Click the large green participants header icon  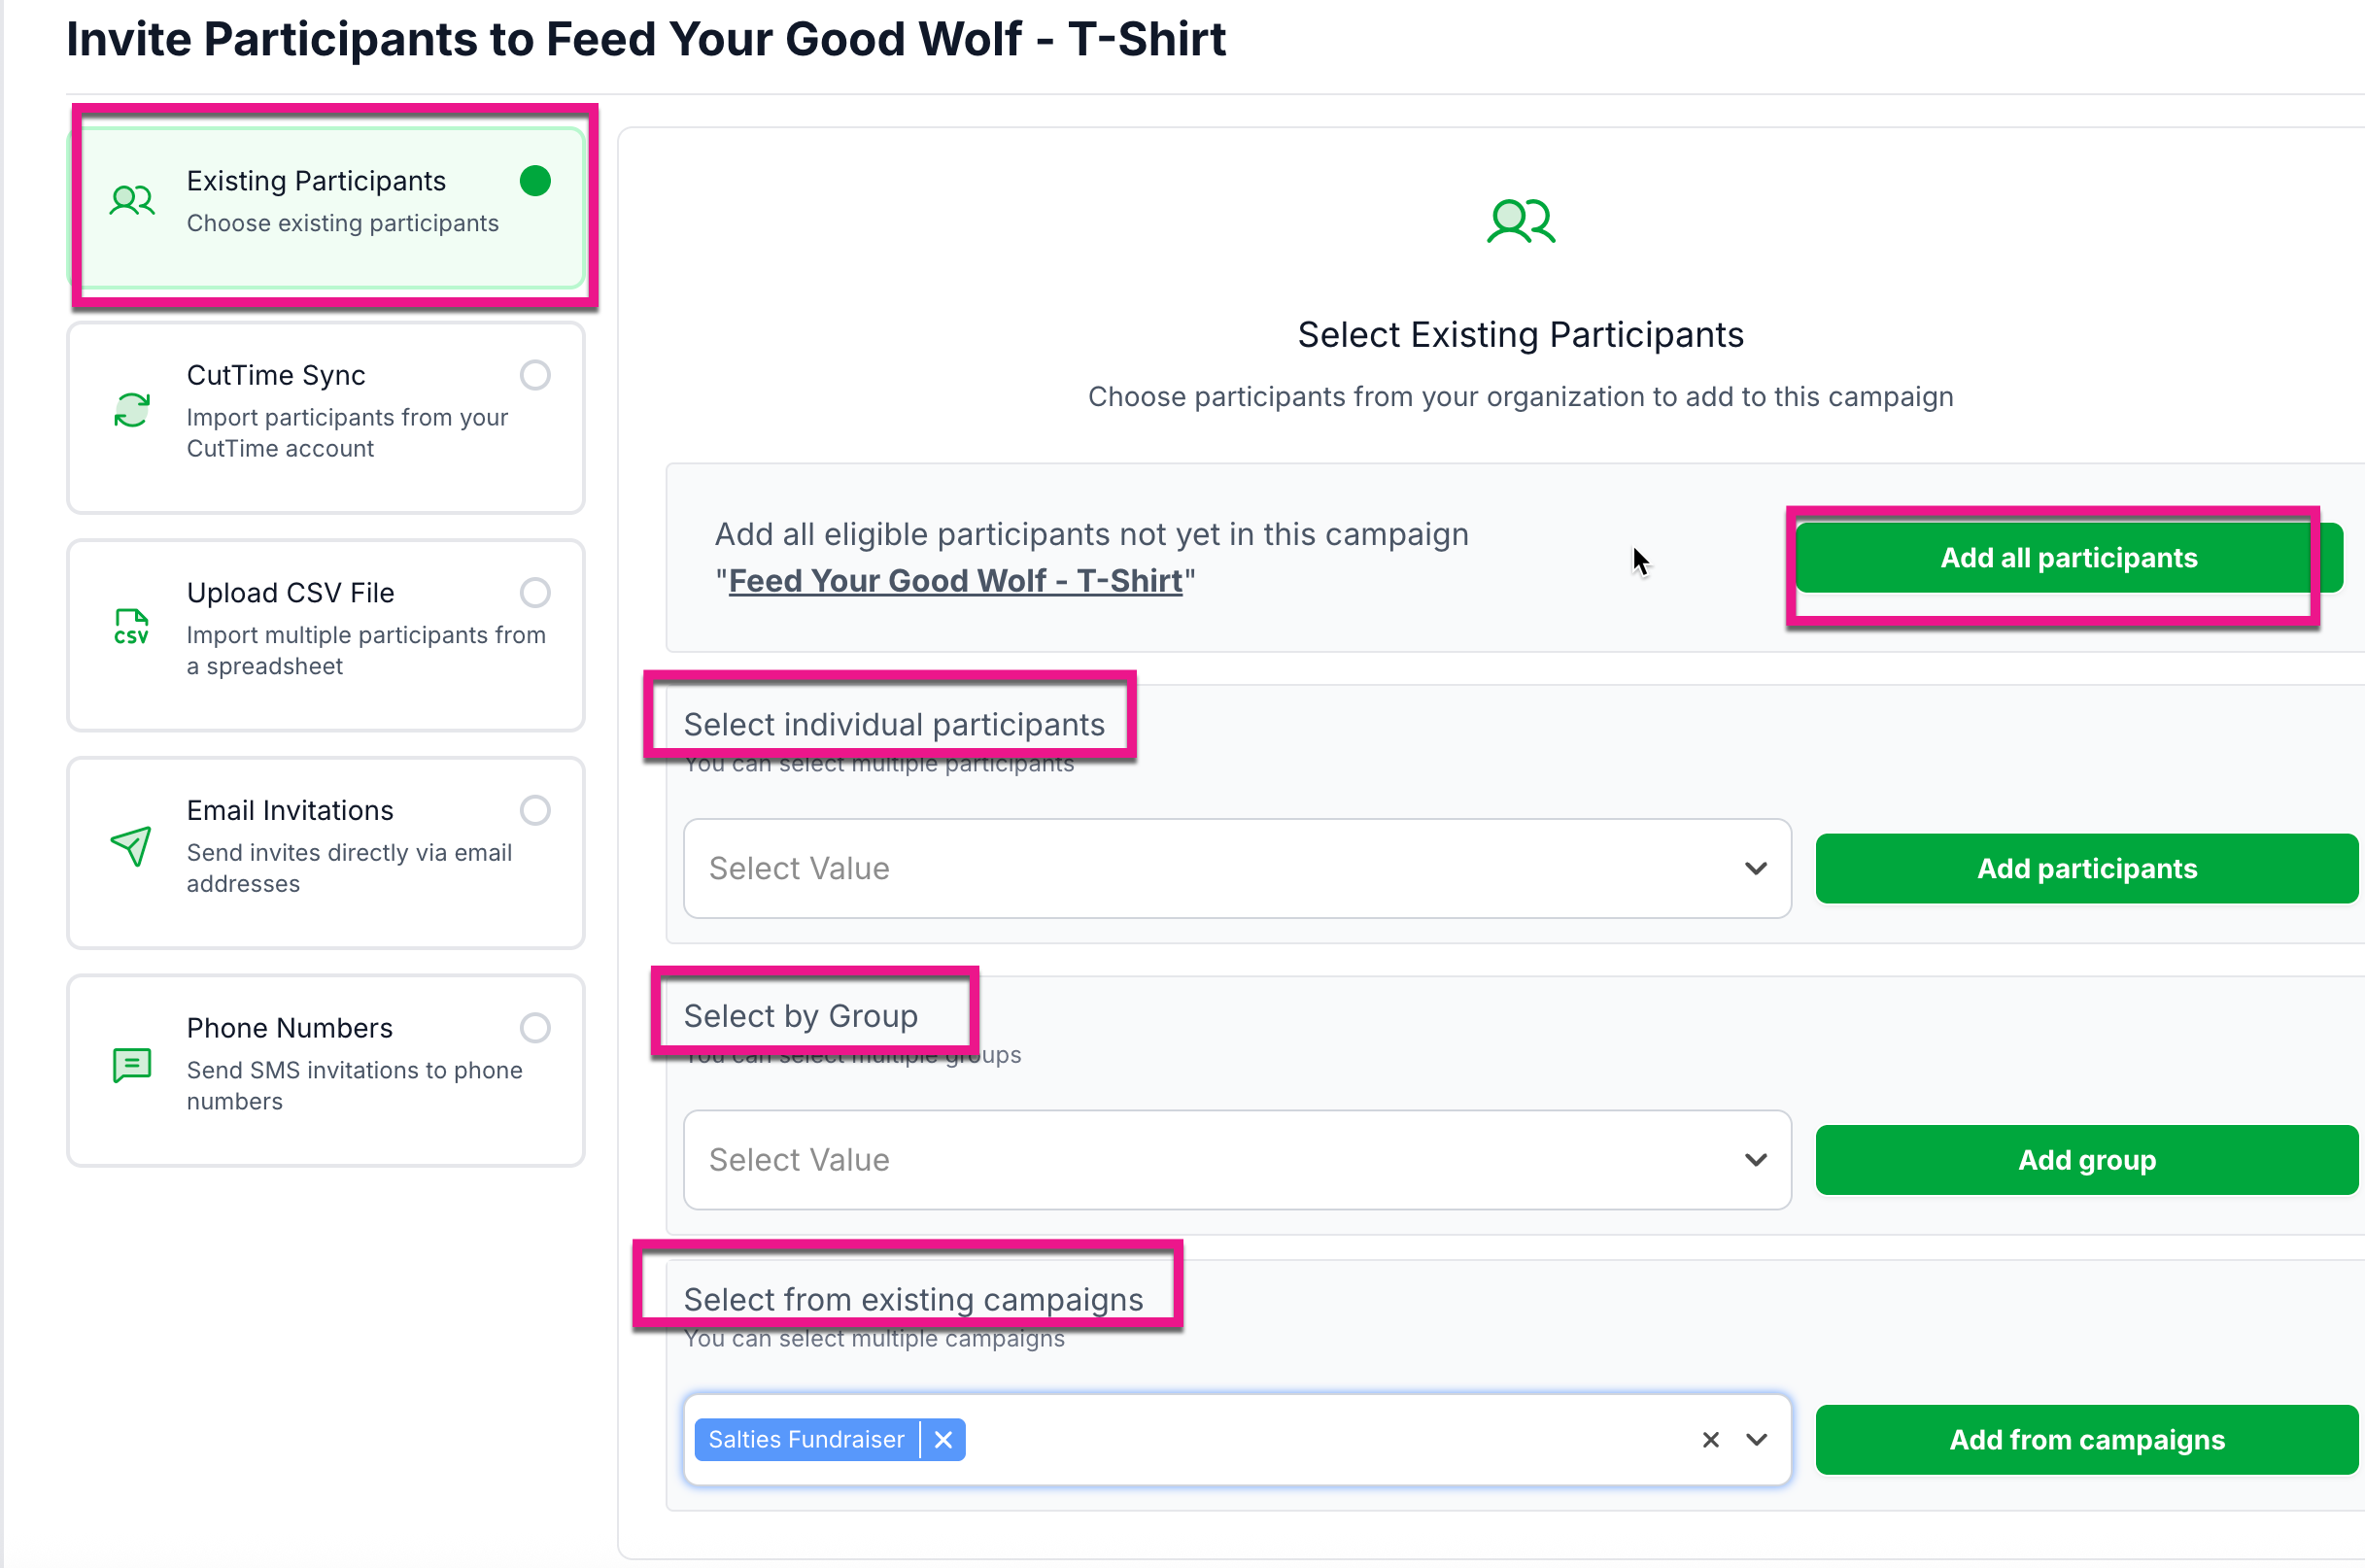(x=1520, y=221)
